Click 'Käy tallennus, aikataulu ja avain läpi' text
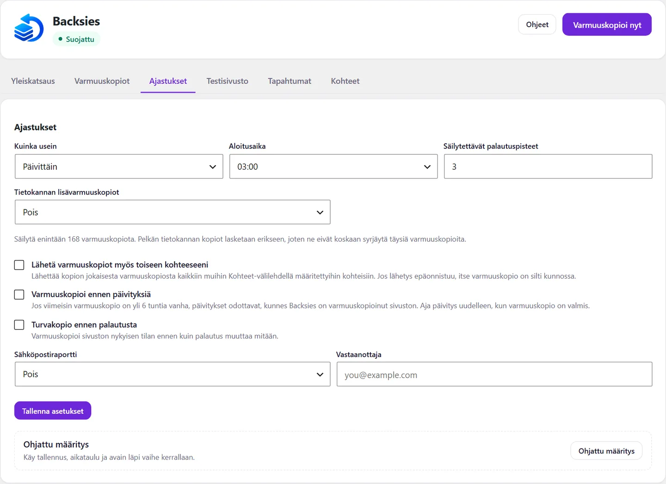The width and height of the screenshot is (666, 484). pos(109,457)
